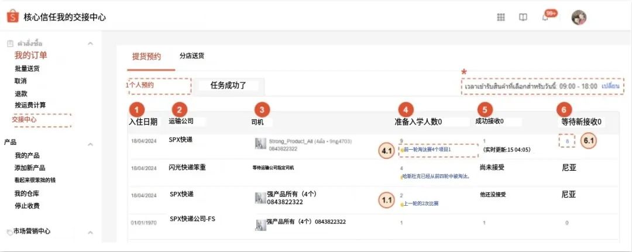Click the marketing center sidebar icon
Image resolution: width=632 pixels, height=252 pixels.
(x=9, y=232)
